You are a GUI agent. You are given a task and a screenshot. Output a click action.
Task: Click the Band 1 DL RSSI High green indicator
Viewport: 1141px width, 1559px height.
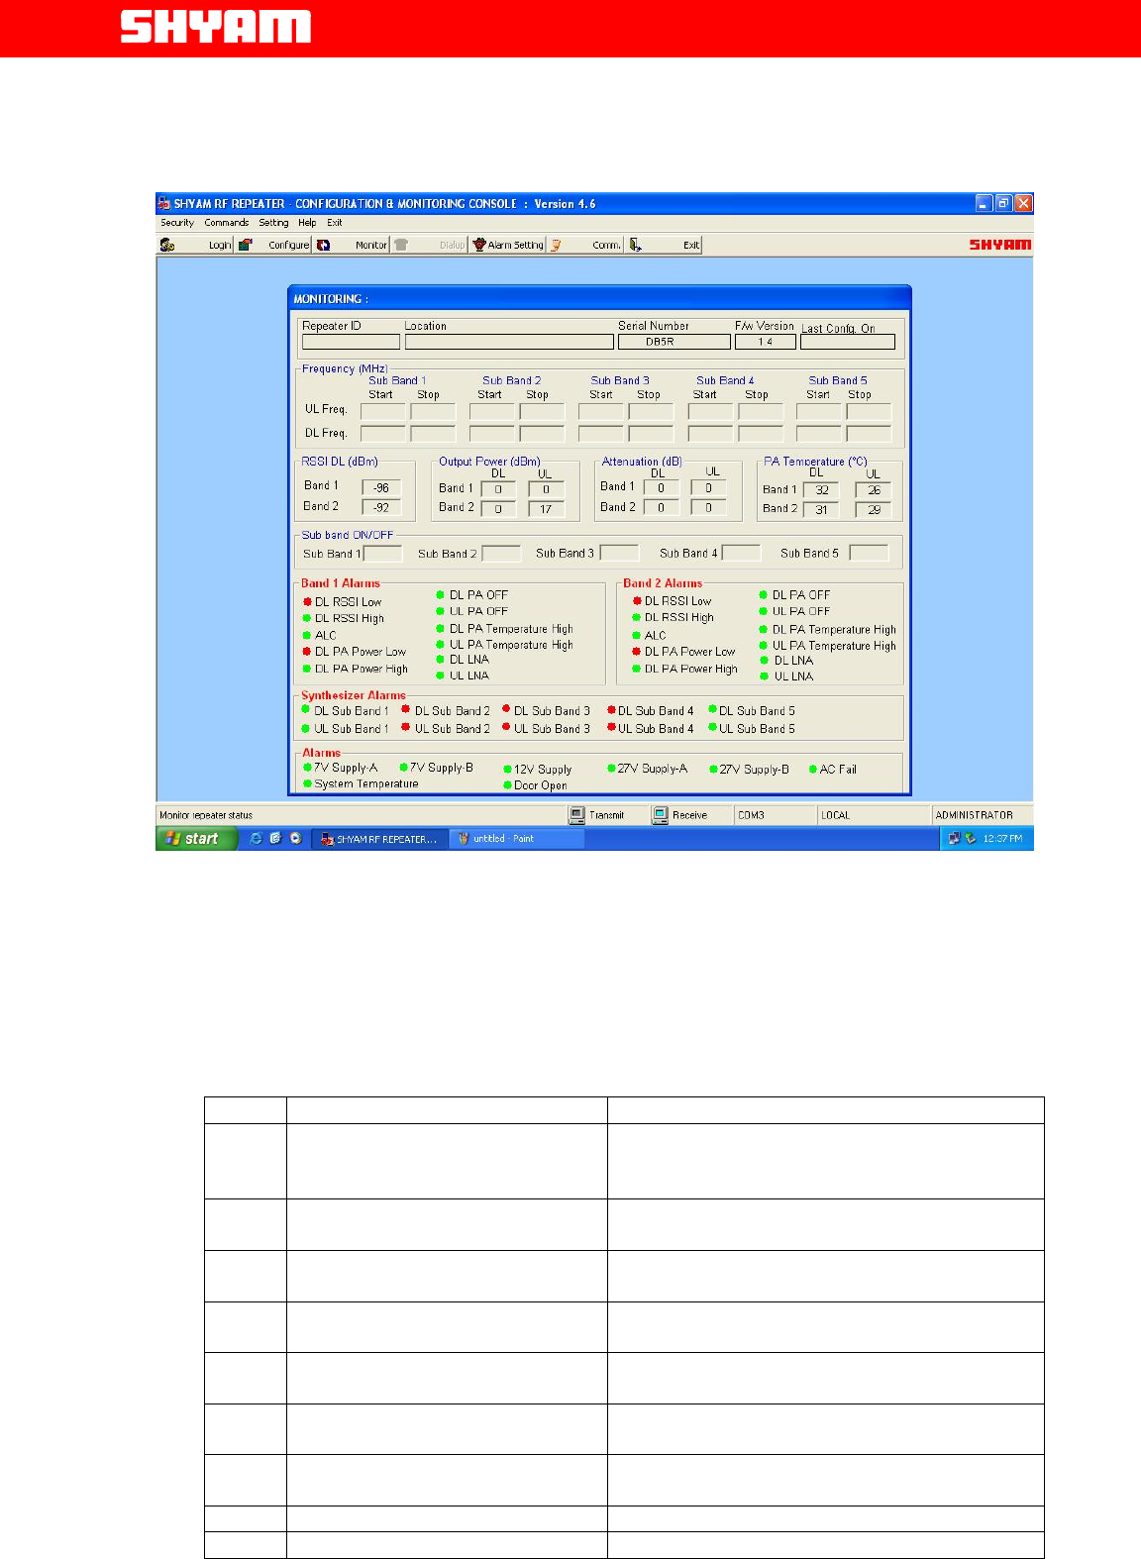coord(307,618)
